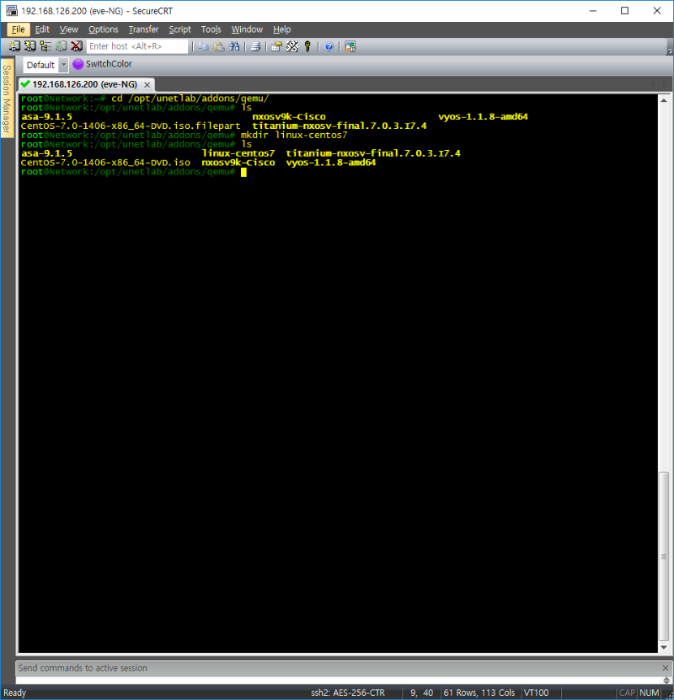Open the View menu
The height and width of the screenshot is (700, 674).
(69, 29)
